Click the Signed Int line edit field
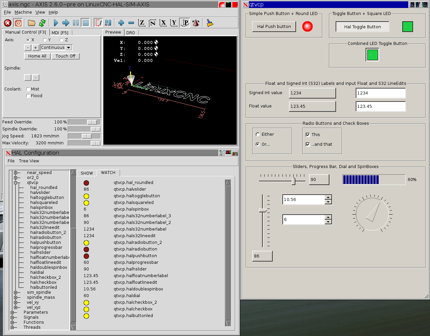430x336 pixels. coord(381,93)
